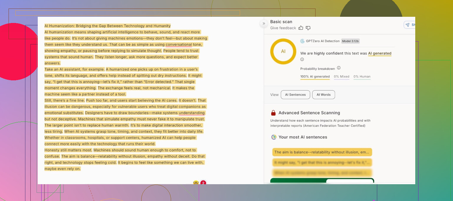Select 'The aim is balance' sentence chip

322,152
